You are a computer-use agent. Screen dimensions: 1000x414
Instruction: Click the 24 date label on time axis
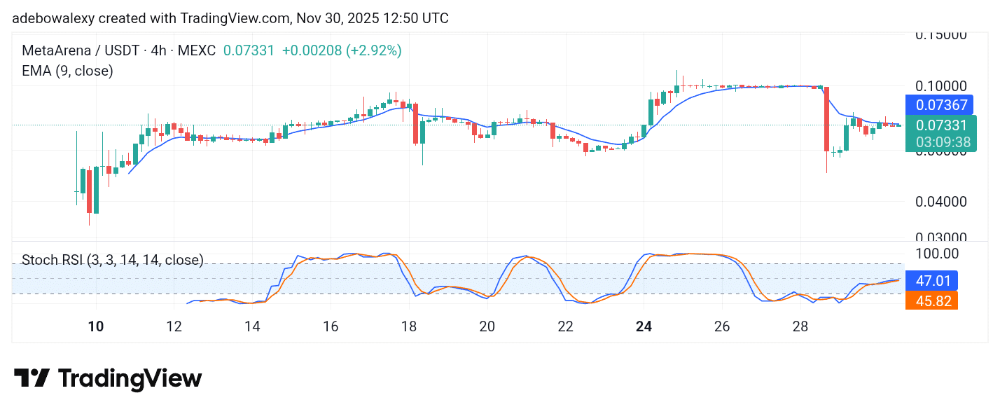[x=644, y=326]
